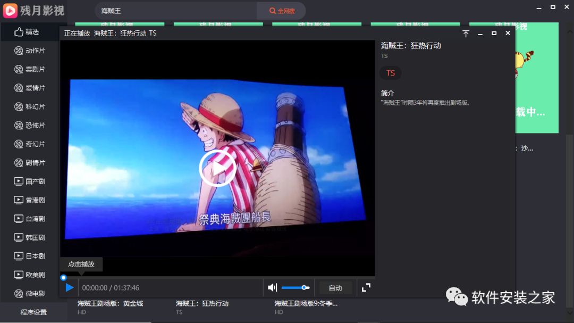Adjust the volume slider
The height and width of the screenshot is (323, 574).
pos(295,288)
